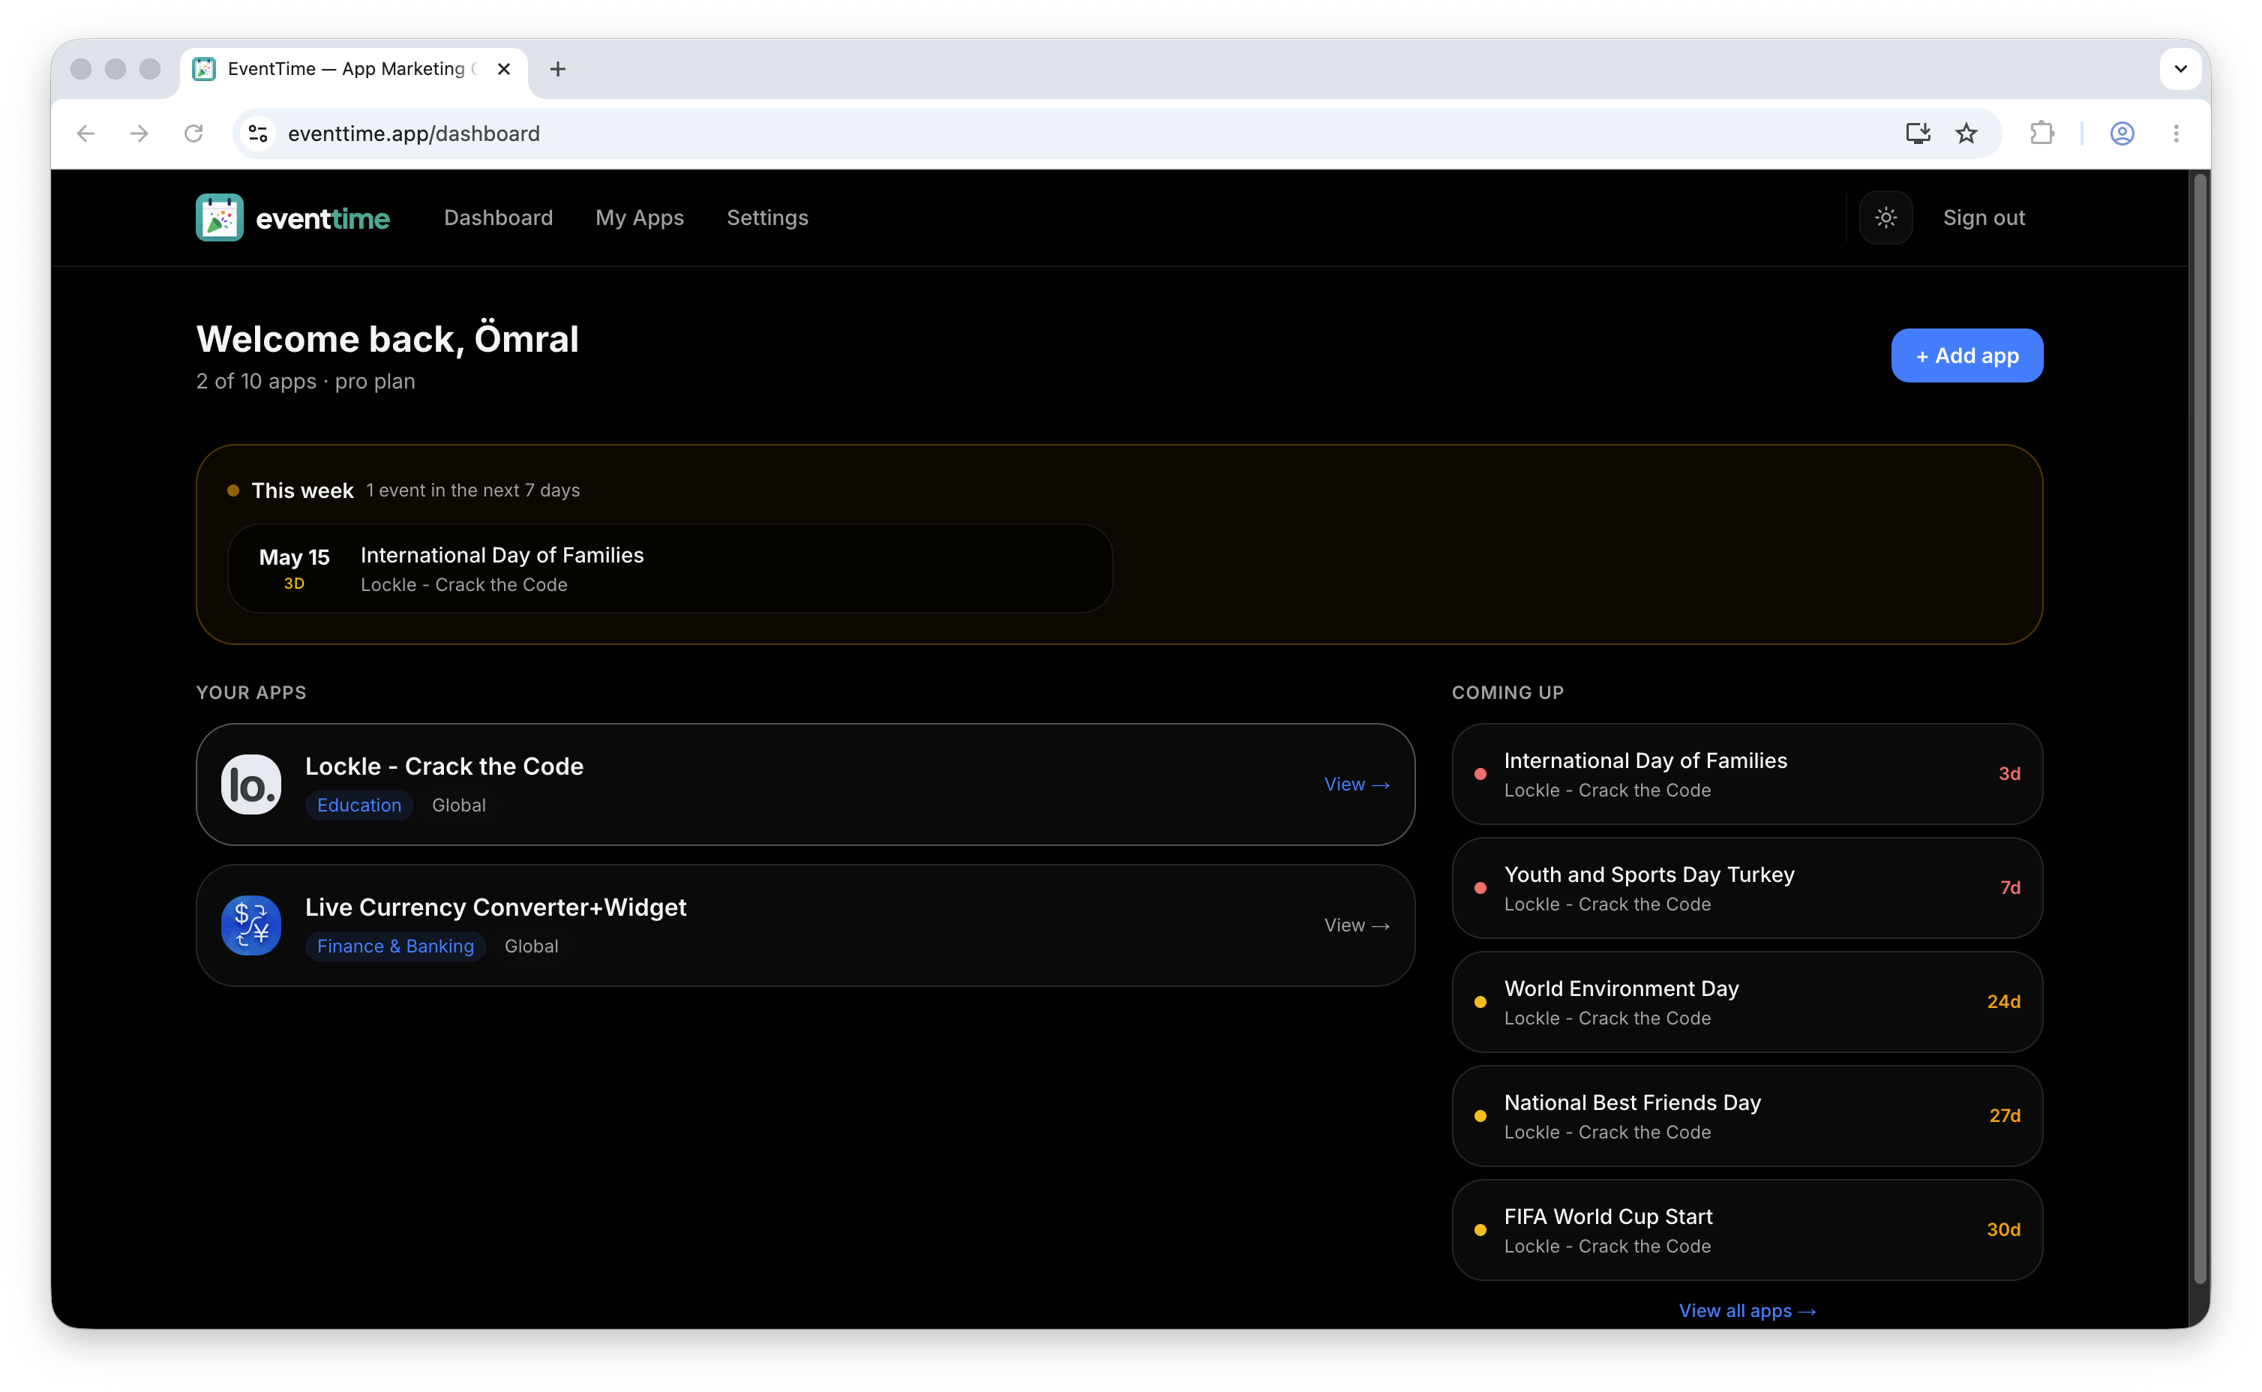Click the page vertical scrollbar
Viewport: 2262px width, 1392px height.
point(2200,727)
